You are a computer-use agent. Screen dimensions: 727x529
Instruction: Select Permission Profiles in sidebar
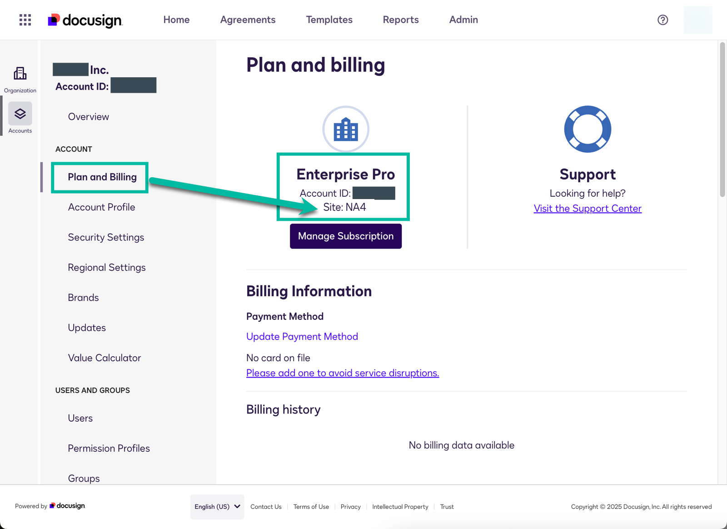[109, 448]
